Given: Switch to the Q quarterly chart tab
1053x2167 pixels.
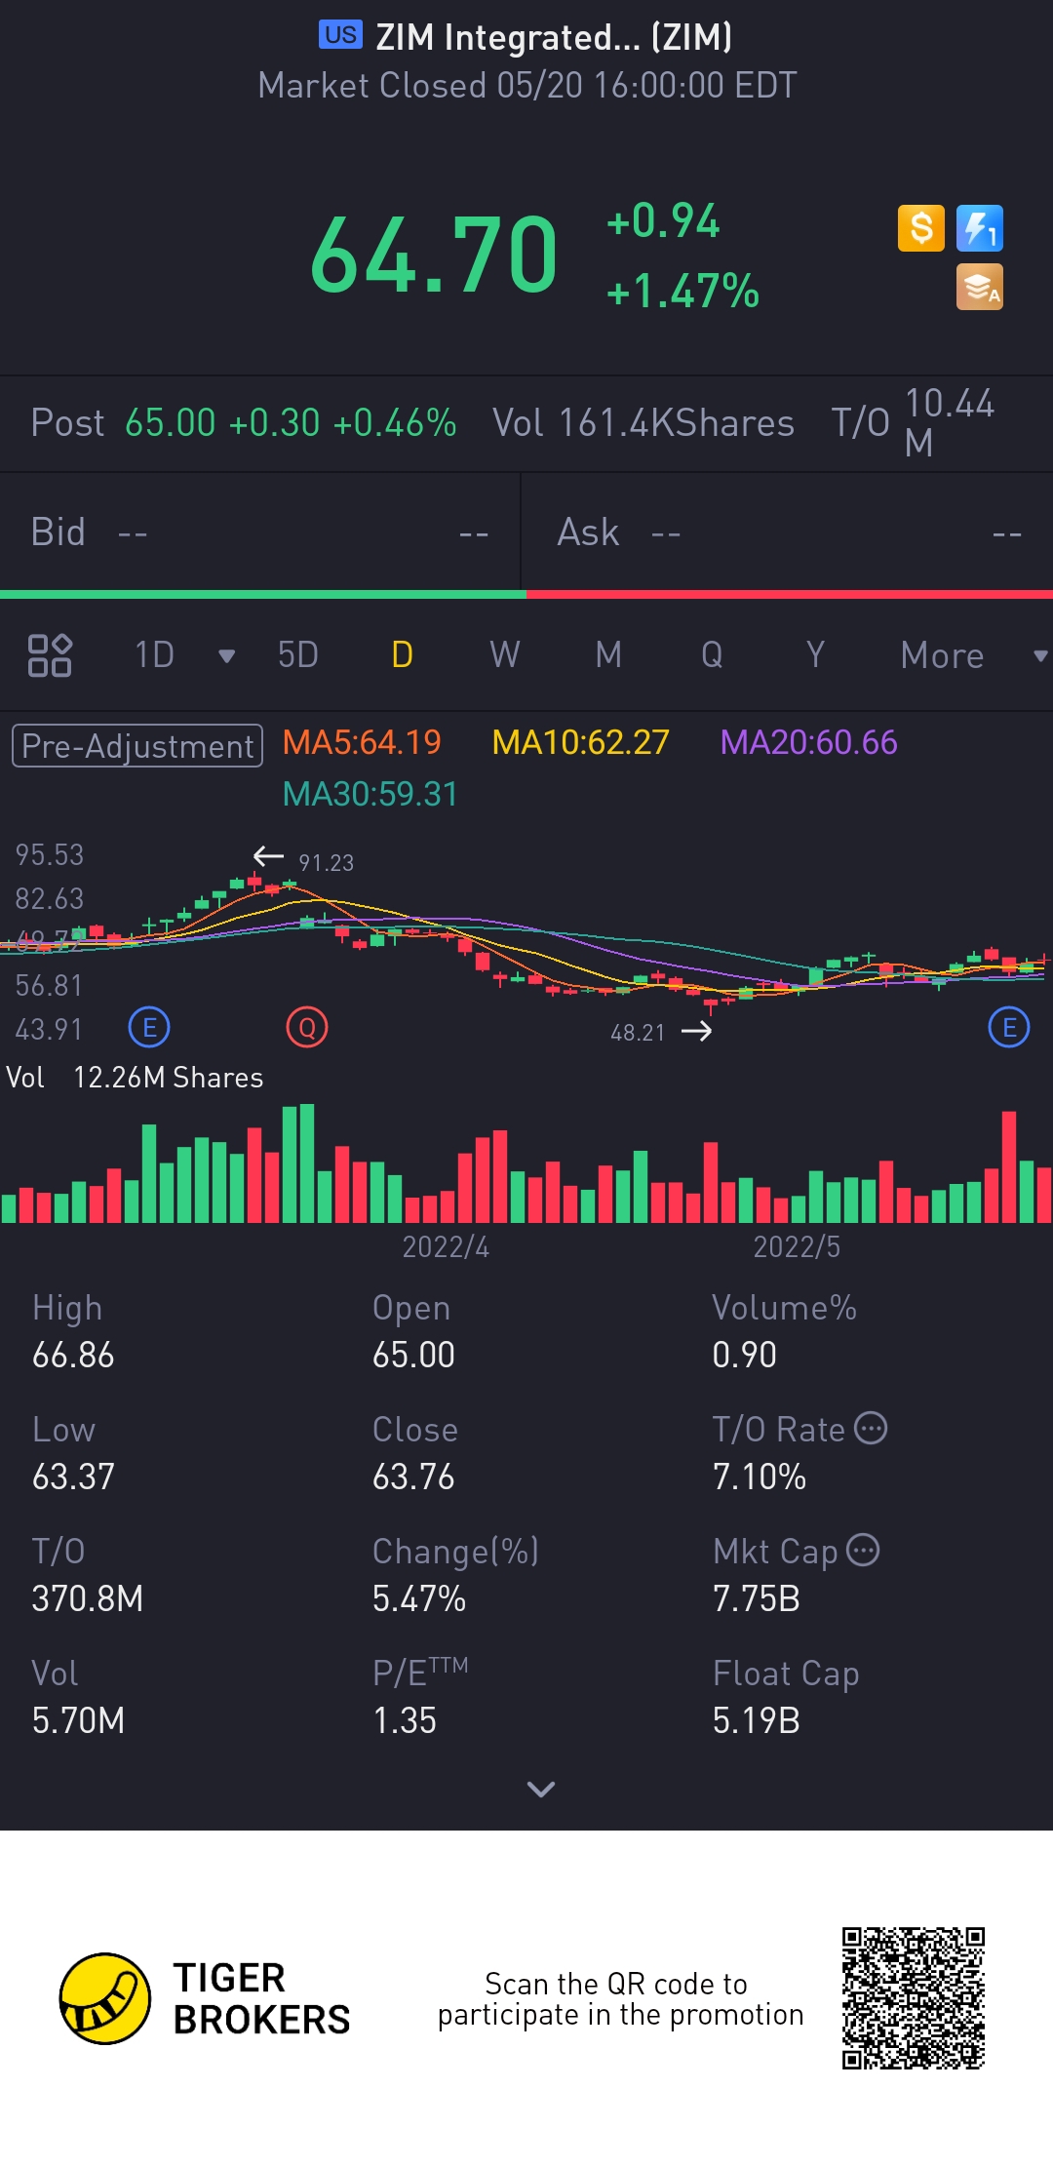Looking at the screenshot, I should coord(712,655).
